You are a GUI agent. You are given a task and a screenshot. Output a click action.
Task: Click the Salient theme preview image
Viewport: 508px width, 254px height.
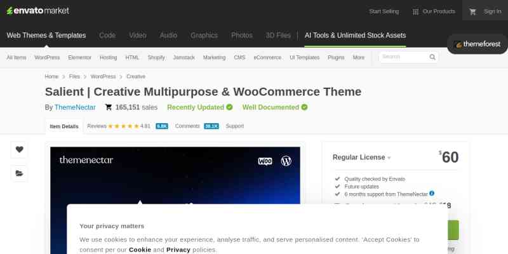(175, 178)
